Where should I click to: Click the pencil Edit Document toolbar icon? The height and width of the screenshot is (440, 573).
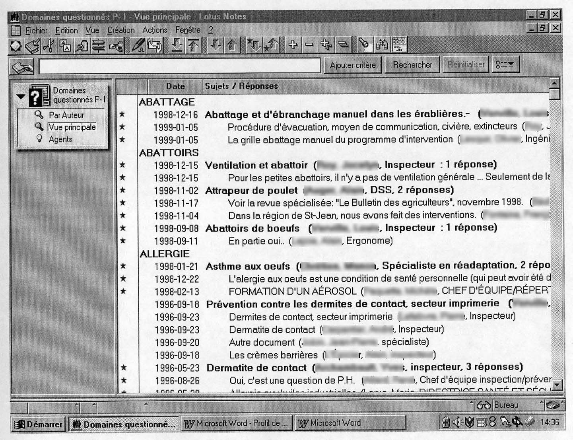138,45
